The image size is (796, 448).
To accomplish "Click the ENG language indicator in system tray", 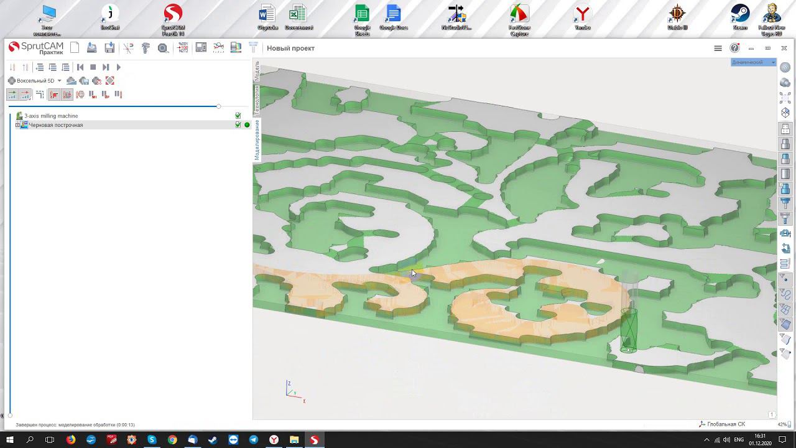I will (739, 440).
